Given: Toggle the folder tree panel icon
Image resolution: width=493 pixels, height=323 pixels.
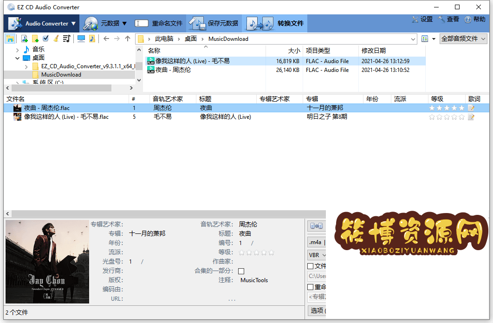Looking at the screenshot, I should point(10,39).
